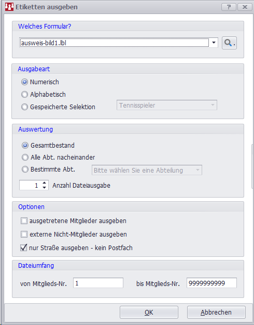Viewport: 254px width, 325px height.
Task: Click into the bis Mitglieds-Nr. field
Action: pyautogui.click(x=211, y=283)
